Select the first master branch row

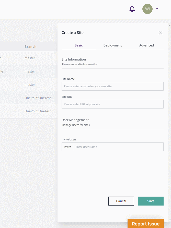coord(29,58)
